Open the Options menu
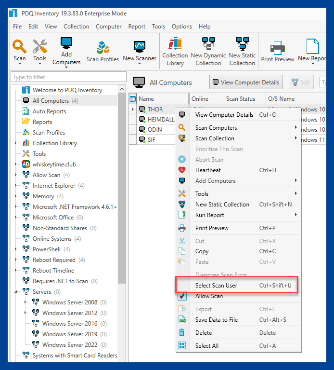The height and width of the screenshot is (370, 334). click(182, 27)
